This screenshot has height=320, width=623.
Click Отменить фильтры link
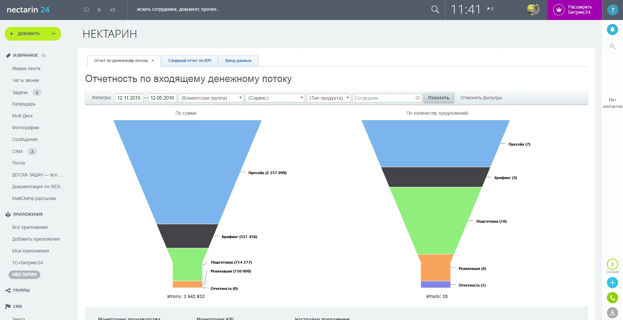tap(481, 98)
